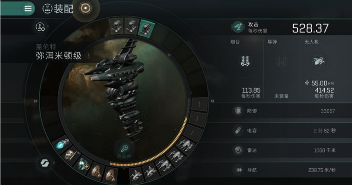Open the swap ship icon at bottom left
This screenshot has height=185, width=352.
pyautogui.click(x=45, y=163)
